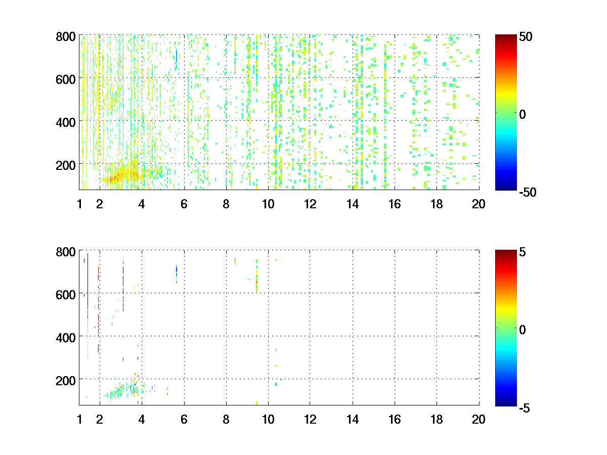Image resolution: width=607 pixels, height=455 pixels.
Task: Click the lower plot's colorbar ranging 5 to -5
Action: coord(506,328)
